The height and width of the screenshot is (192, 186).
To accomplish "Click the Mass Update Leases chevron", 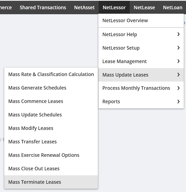I will tap(179, 75).
